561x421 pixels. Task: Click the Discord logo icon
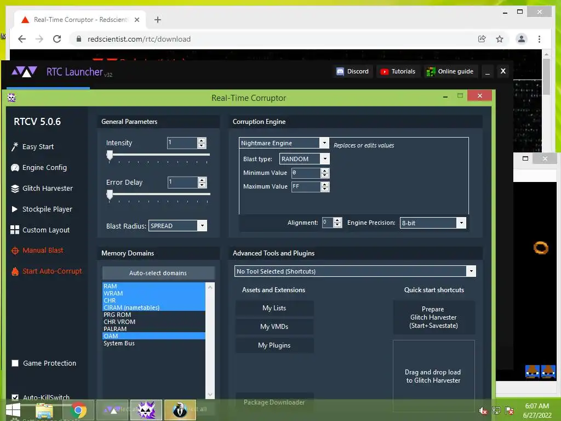coord(340,72)
